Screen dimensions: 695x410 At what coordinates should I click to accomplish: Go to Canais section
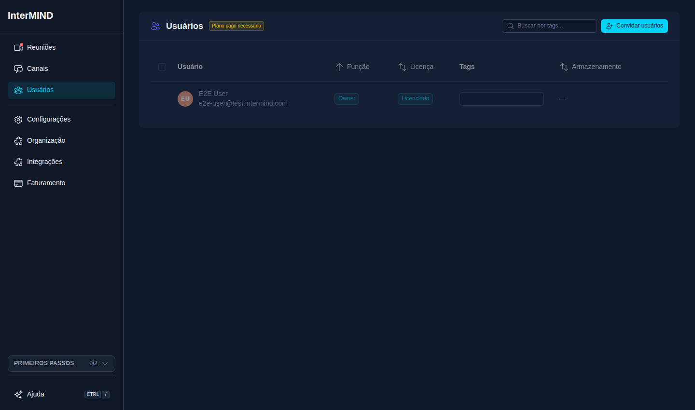tap(61, 68)
